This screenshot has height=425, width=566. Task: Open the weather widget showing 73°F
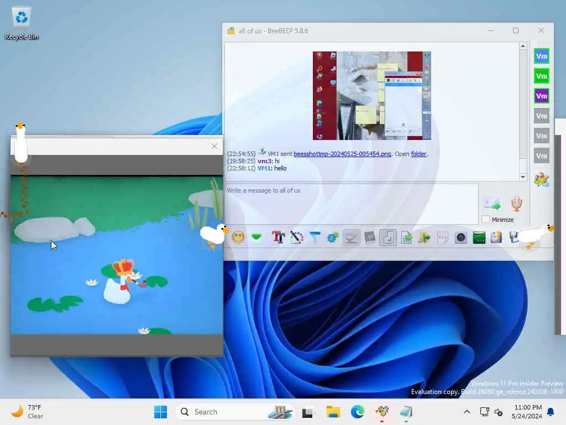click(x=28, y=412)
